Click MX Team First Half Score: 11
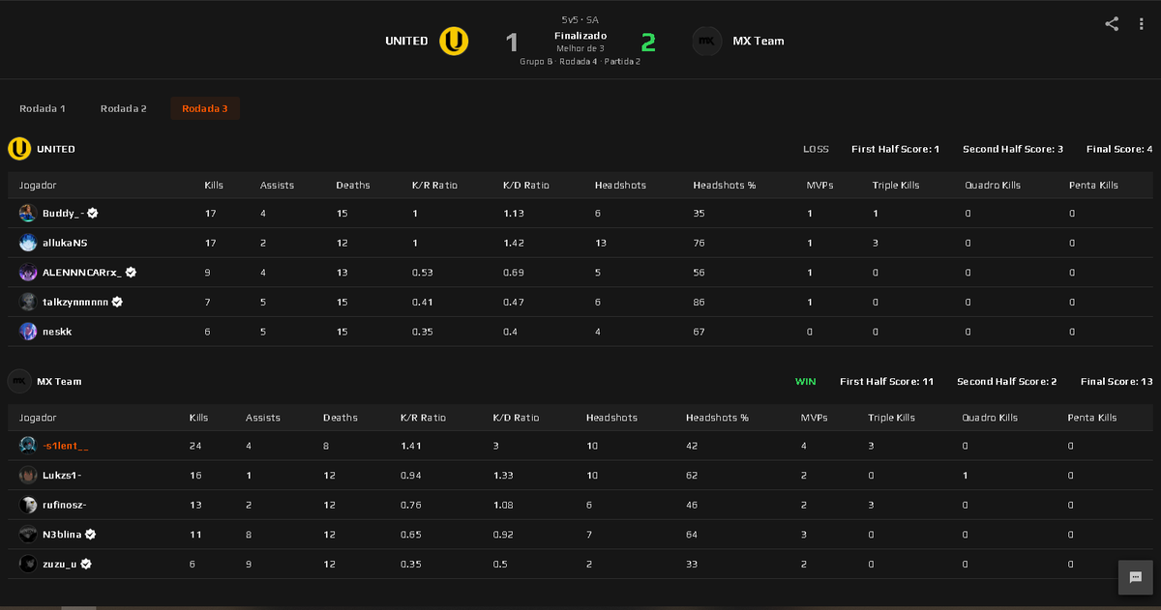The height and width of the screenshot is (610, 1161). tap(886, 381)
